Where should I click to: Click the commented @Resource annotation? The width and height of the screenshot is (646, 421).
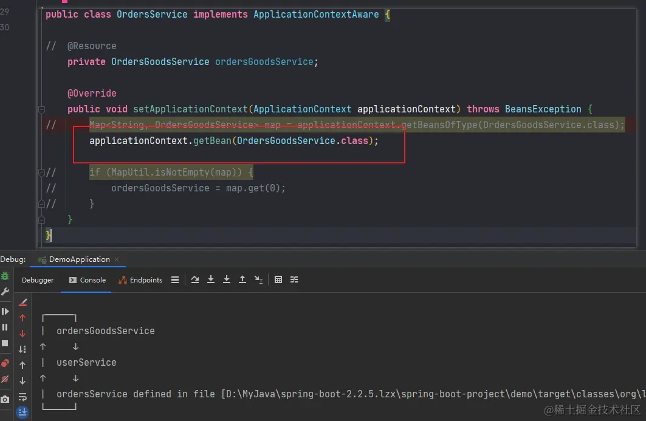pos(92,46)
